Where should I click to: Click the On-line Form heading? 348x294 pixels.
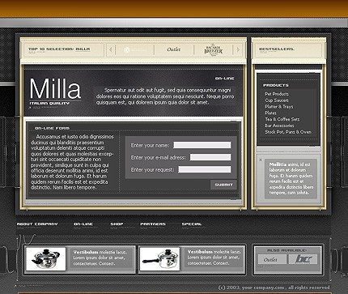pyautogui.click(x=52, y=128)
